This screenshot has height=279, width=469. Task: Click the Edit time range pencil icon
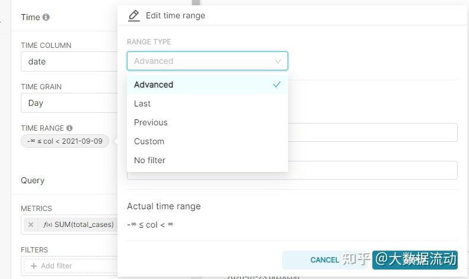coord(134,16)
